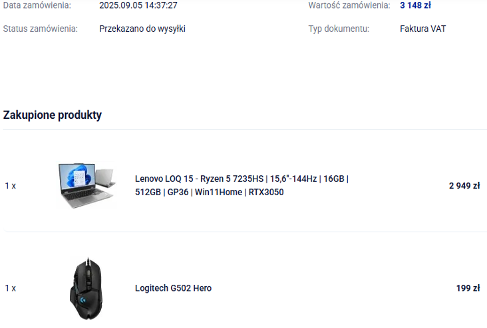487x328 pixels.
Task: Follow the Logitech G502 Hero product link
Action: 173,288
